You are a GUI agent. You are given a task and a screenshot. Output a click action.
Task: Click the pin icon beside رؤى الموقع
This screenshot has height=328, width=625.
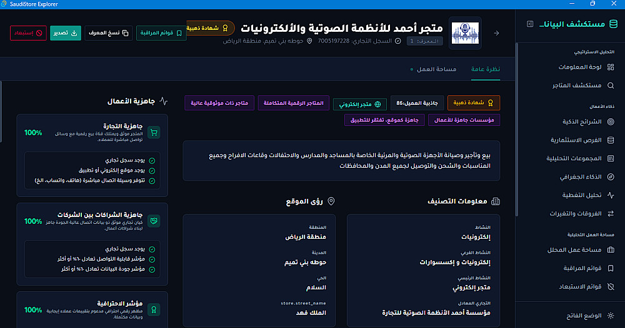point(331,201)
